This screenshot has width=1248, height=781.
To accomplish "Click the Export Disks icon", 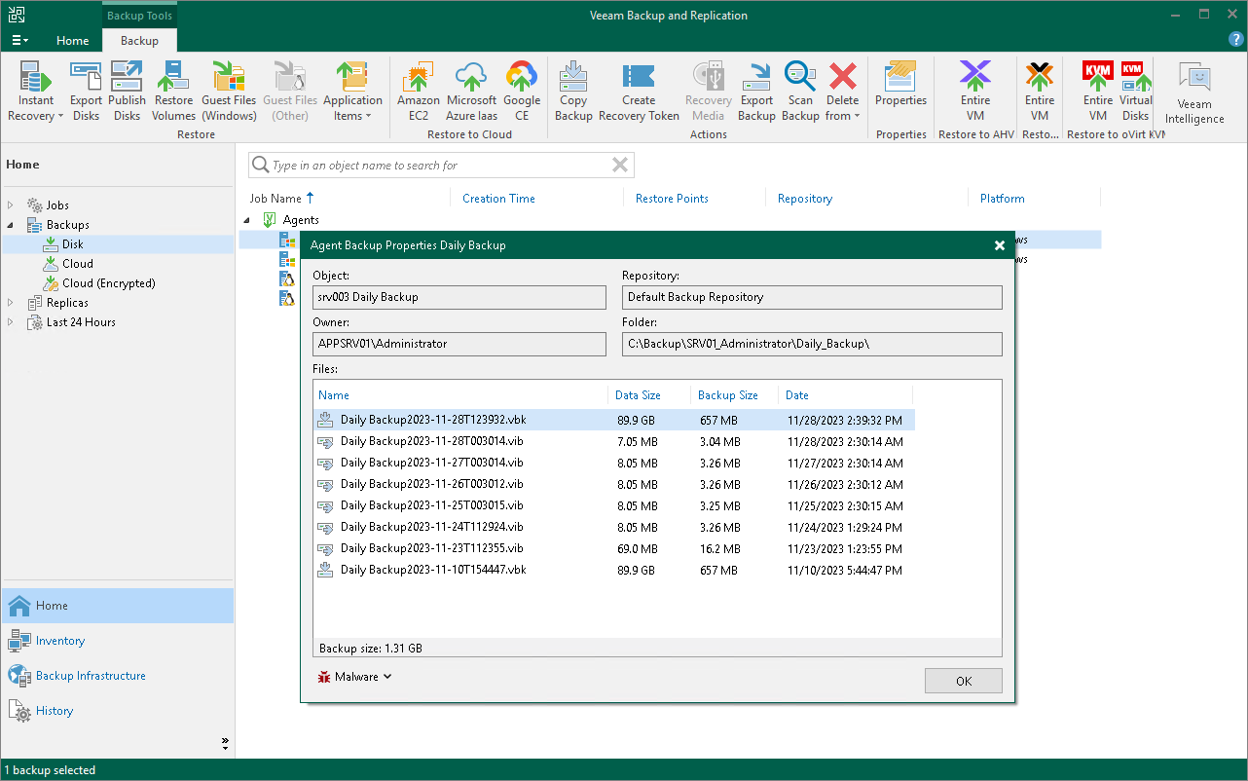I will pyautogui.click(x=86, y=92).
